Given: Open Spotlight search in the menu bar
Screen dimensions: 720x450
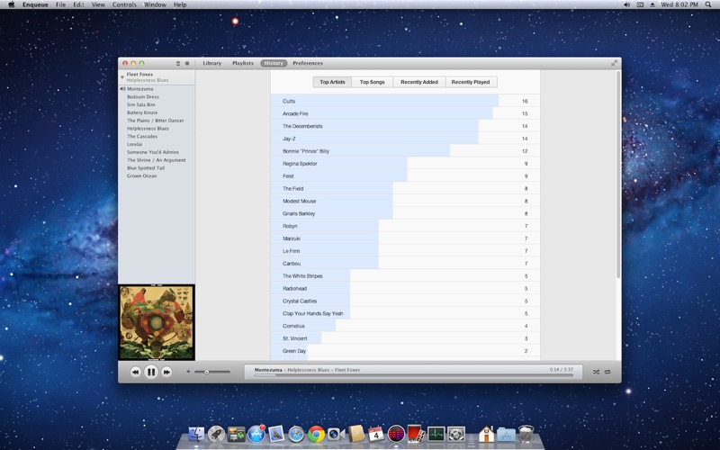Looking at the screenshot, I should coord(708,4).
